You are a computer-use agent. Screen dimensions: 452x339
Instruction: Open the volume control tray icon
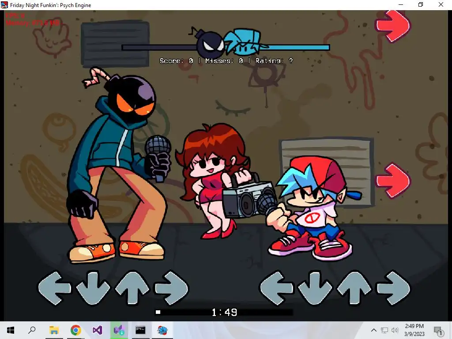[395, 330]
